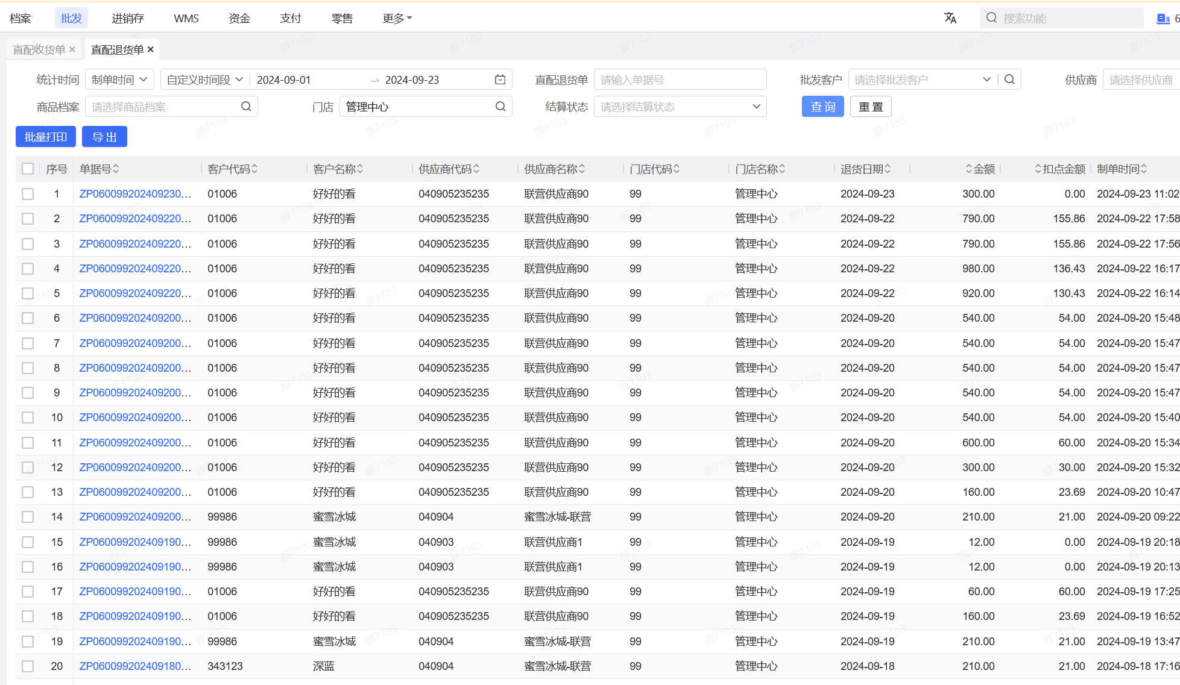
Task: Click search icon in 门店 field
Action: point(500,107)
